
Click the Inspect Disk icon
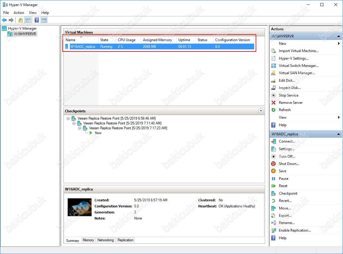[x=273, y=88]
